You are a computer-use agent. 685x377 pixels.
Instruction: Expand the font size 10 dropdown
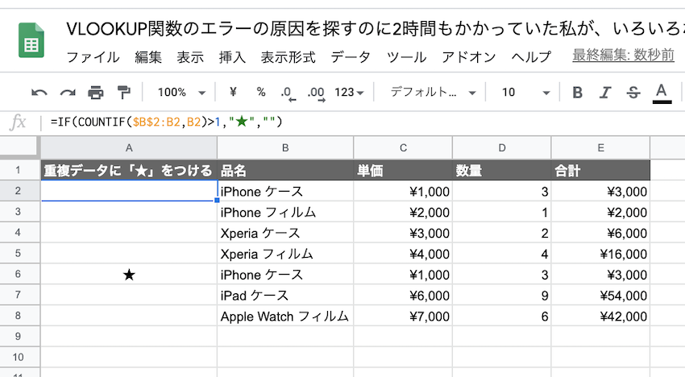525,92
